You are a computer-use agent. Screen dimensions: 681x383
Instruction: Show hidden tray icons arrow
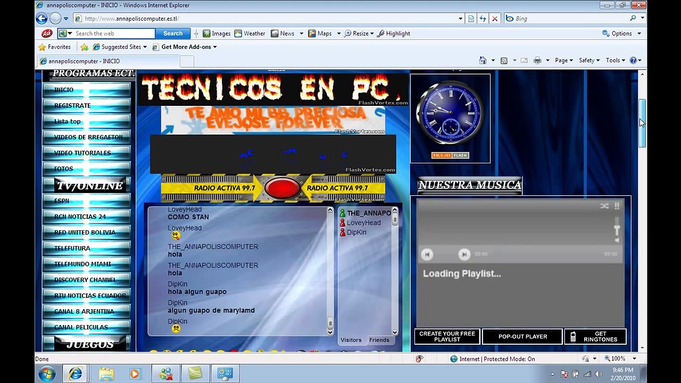coord(553,374)
